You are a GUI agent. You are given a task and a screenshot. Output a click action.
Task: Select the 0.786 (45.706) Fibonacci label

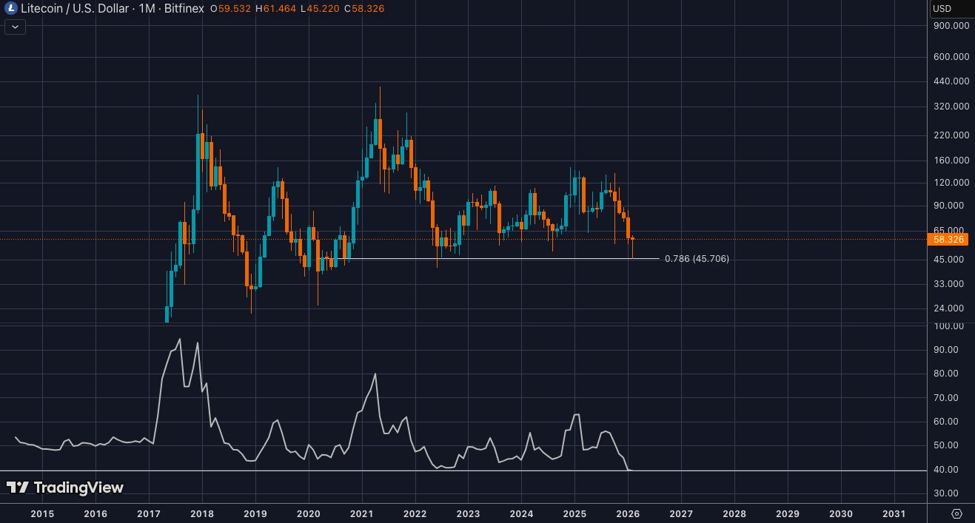tap(697, 259)
